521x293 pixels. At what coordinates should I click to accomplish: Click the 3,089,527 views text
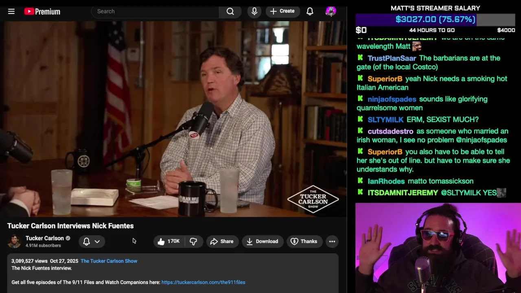click(29, 261)
